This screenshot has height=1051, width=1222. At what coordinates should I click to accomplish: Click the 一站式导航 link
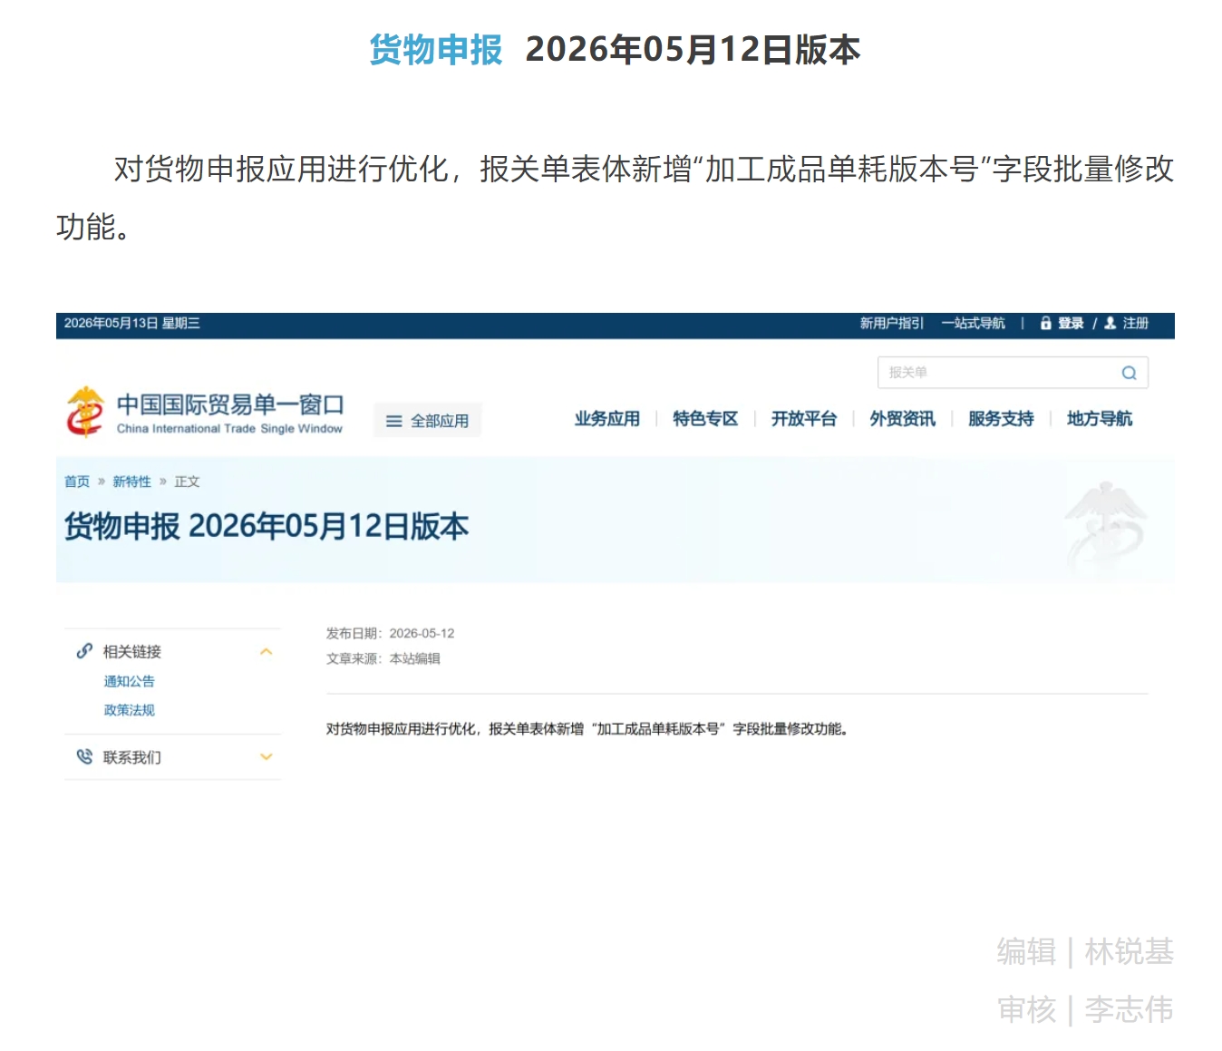click(973, 323)
